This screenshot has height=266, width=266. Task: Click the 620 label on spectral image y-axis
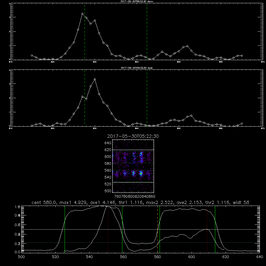coord(108,150)
